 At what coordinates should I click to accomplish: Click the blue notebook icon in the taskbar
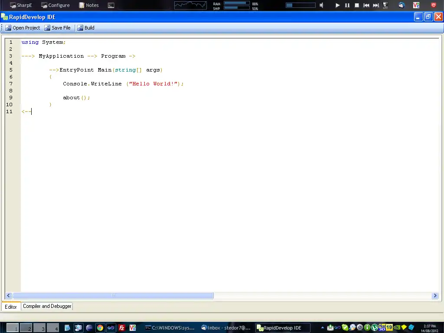tap(67, 328)
